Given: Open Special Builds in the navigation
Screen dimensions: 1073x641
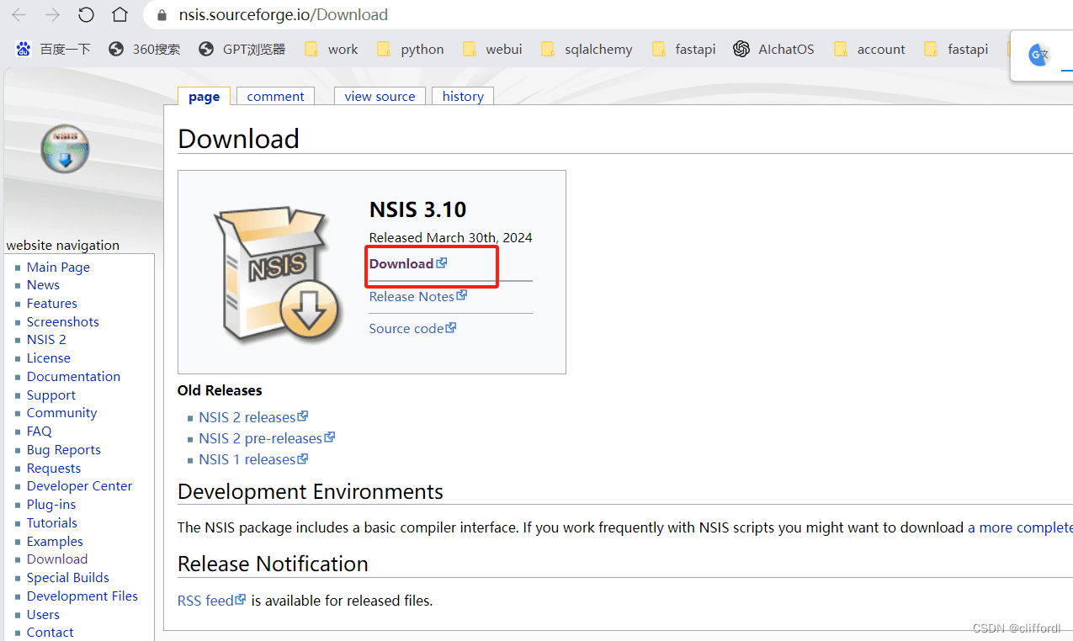Looking at the screenshot, I should click(x=68, y=578).
